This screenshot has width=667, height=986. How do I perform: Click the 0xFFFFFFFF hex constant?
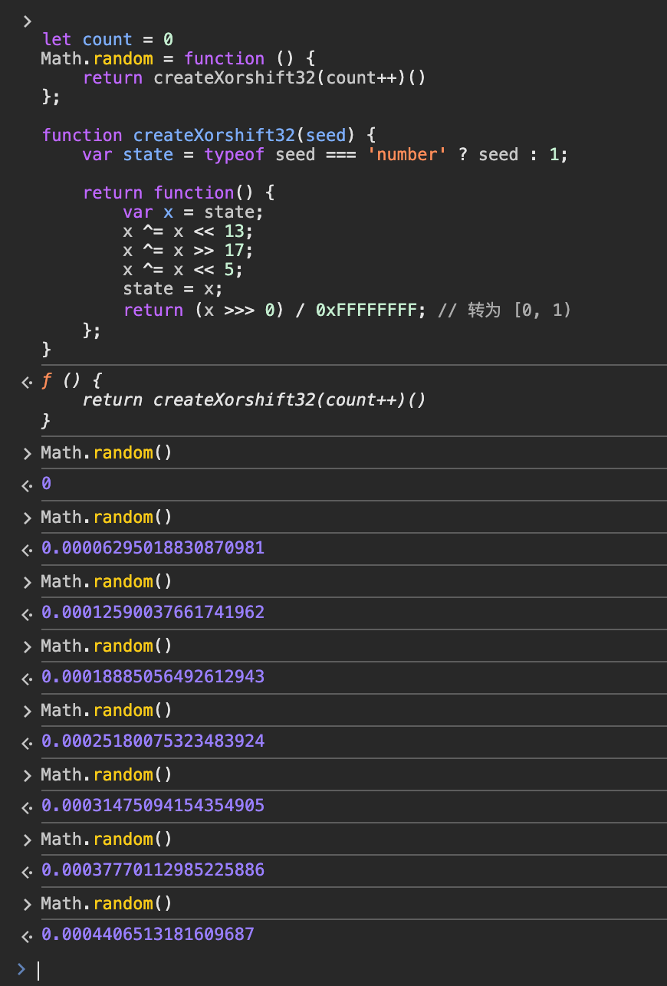tap(366, 311)
